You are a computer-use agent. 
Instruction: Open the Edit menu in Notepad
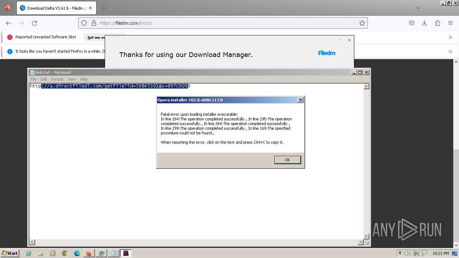44,79
